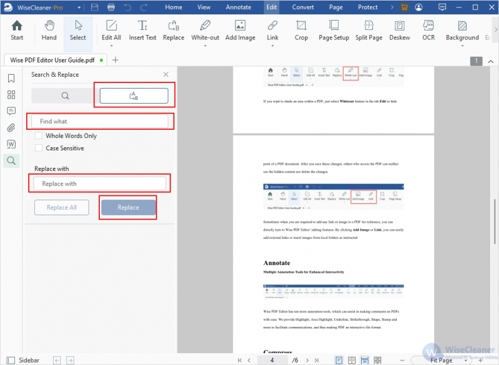
Task: Open the Convert tab
Action: coord(303,7)
